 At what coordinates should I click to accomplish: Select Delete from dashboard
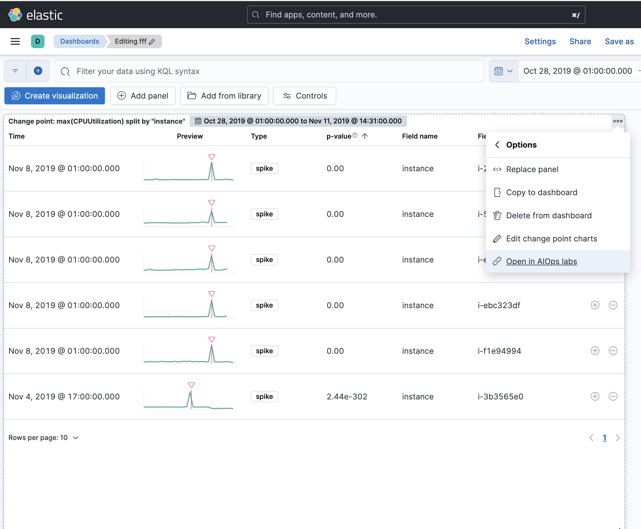(558, 215)
